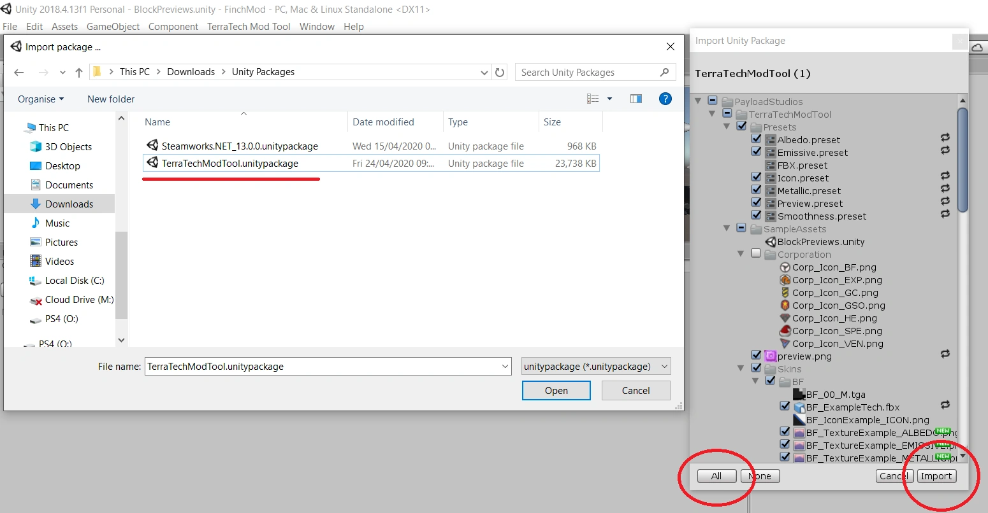988x513 pixels.
Task: Open the unitypackage file type dropdown
Action: 596,367
